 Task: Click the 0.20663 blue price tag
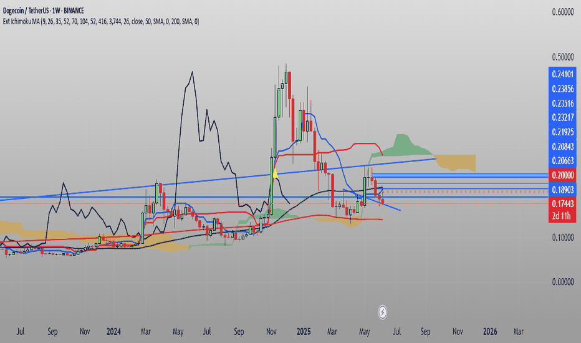(562, 160)
